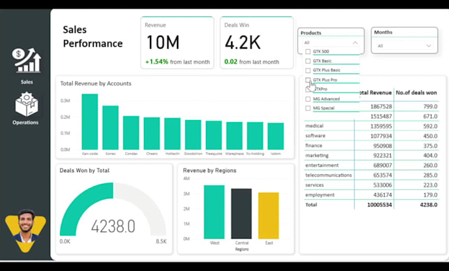
Task: Tick the GTX 500 checkbox
Action: click(x=308, y=51)
